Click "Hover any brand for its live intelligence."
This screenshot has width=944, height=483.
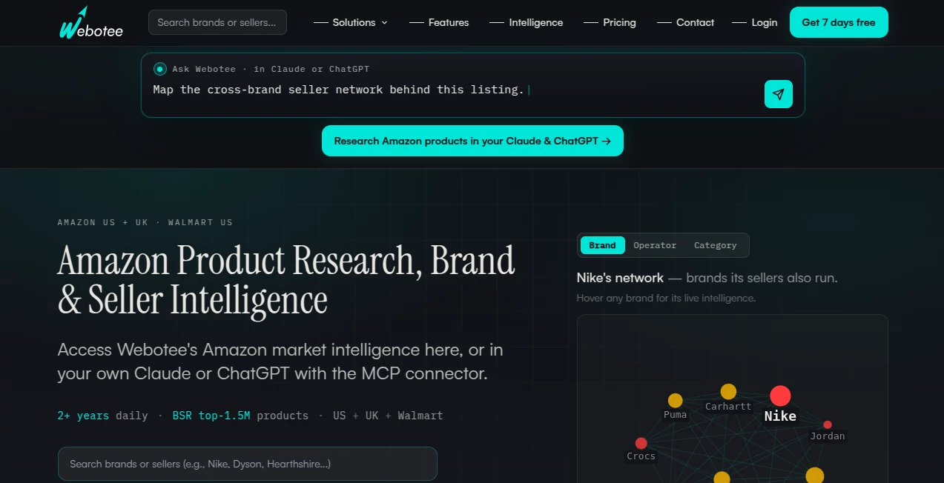(x=666, y=298)
